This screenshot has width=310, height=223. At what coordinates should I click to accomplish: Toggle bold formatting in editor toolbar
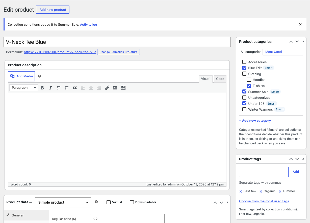(42, 88)
